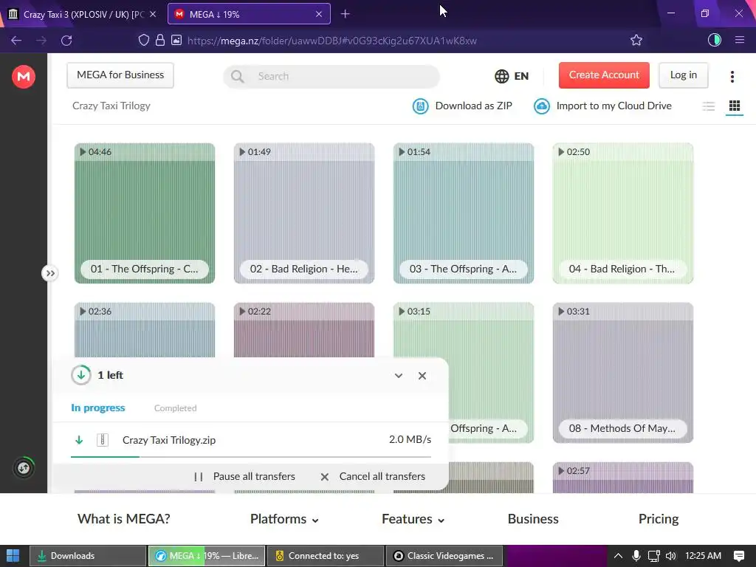Collapse the transfers panel with chevron

click(x=398, y=376)
